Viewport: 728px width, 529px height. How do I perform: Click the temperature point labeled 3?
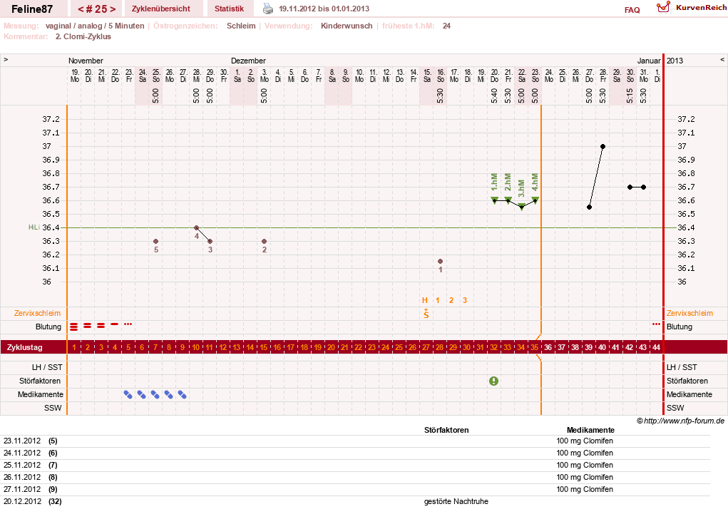210,241
